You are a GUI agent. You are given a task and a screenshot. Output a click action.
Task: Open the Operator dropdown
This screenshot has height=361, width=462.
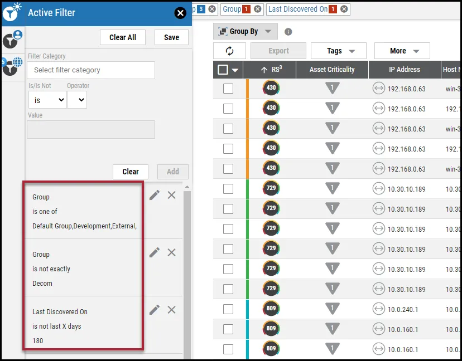pos(77,100)
